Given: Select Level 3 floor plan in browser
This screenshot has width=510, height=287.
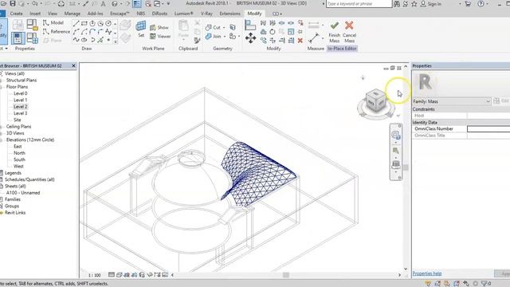Looking at the screenshot, I should tap(21, 113).
